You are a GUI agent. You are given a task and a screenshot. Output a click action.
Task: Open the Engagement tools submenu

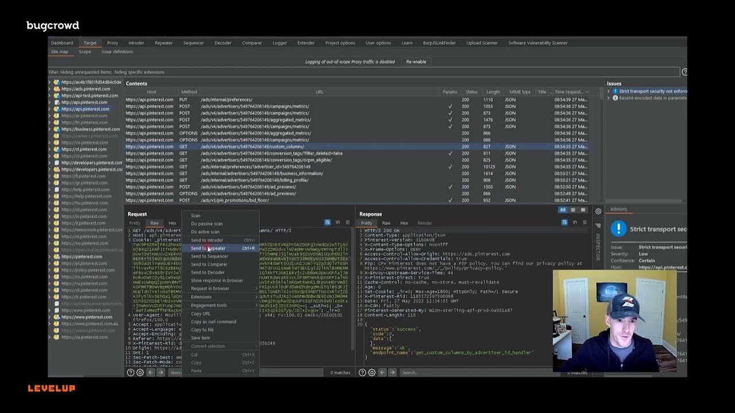click(x=220, y=305)
